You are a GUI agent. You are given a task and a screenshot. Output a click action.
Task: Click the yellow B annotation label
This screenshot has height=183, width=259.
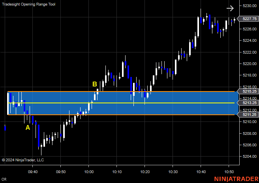click(x=95, y=84)
